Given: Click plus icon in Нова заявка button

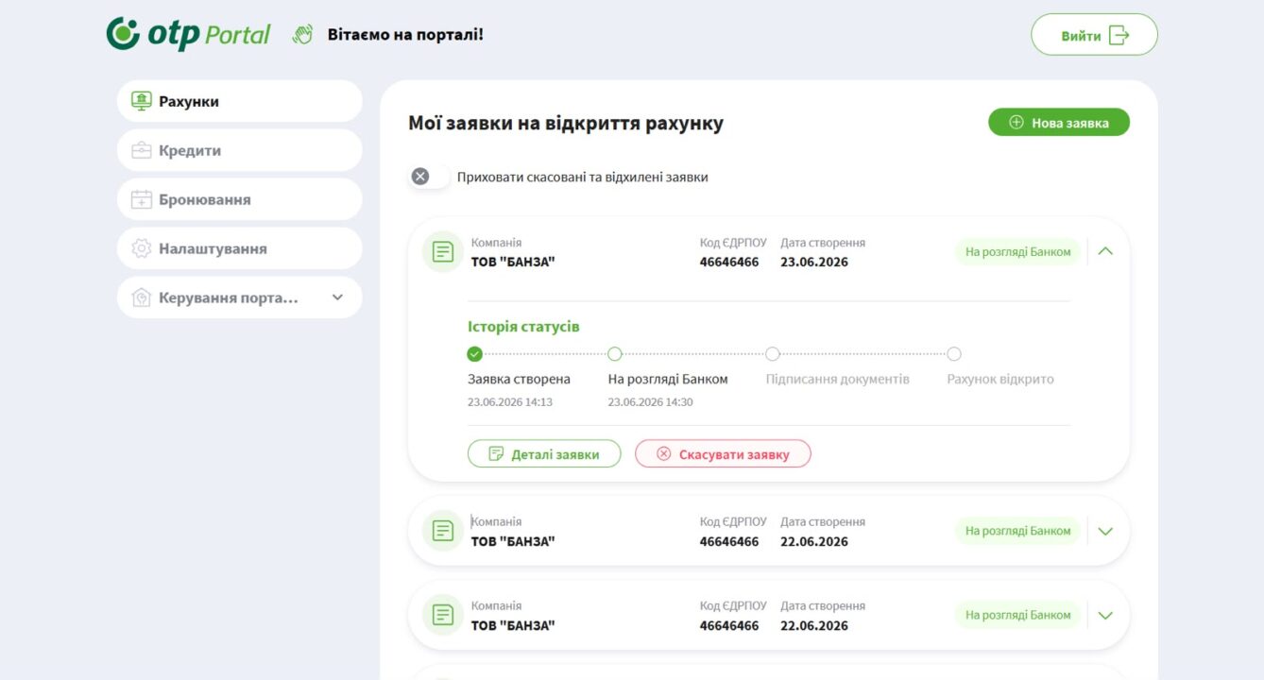Looking at the screenshot, I should point(1016,122).
